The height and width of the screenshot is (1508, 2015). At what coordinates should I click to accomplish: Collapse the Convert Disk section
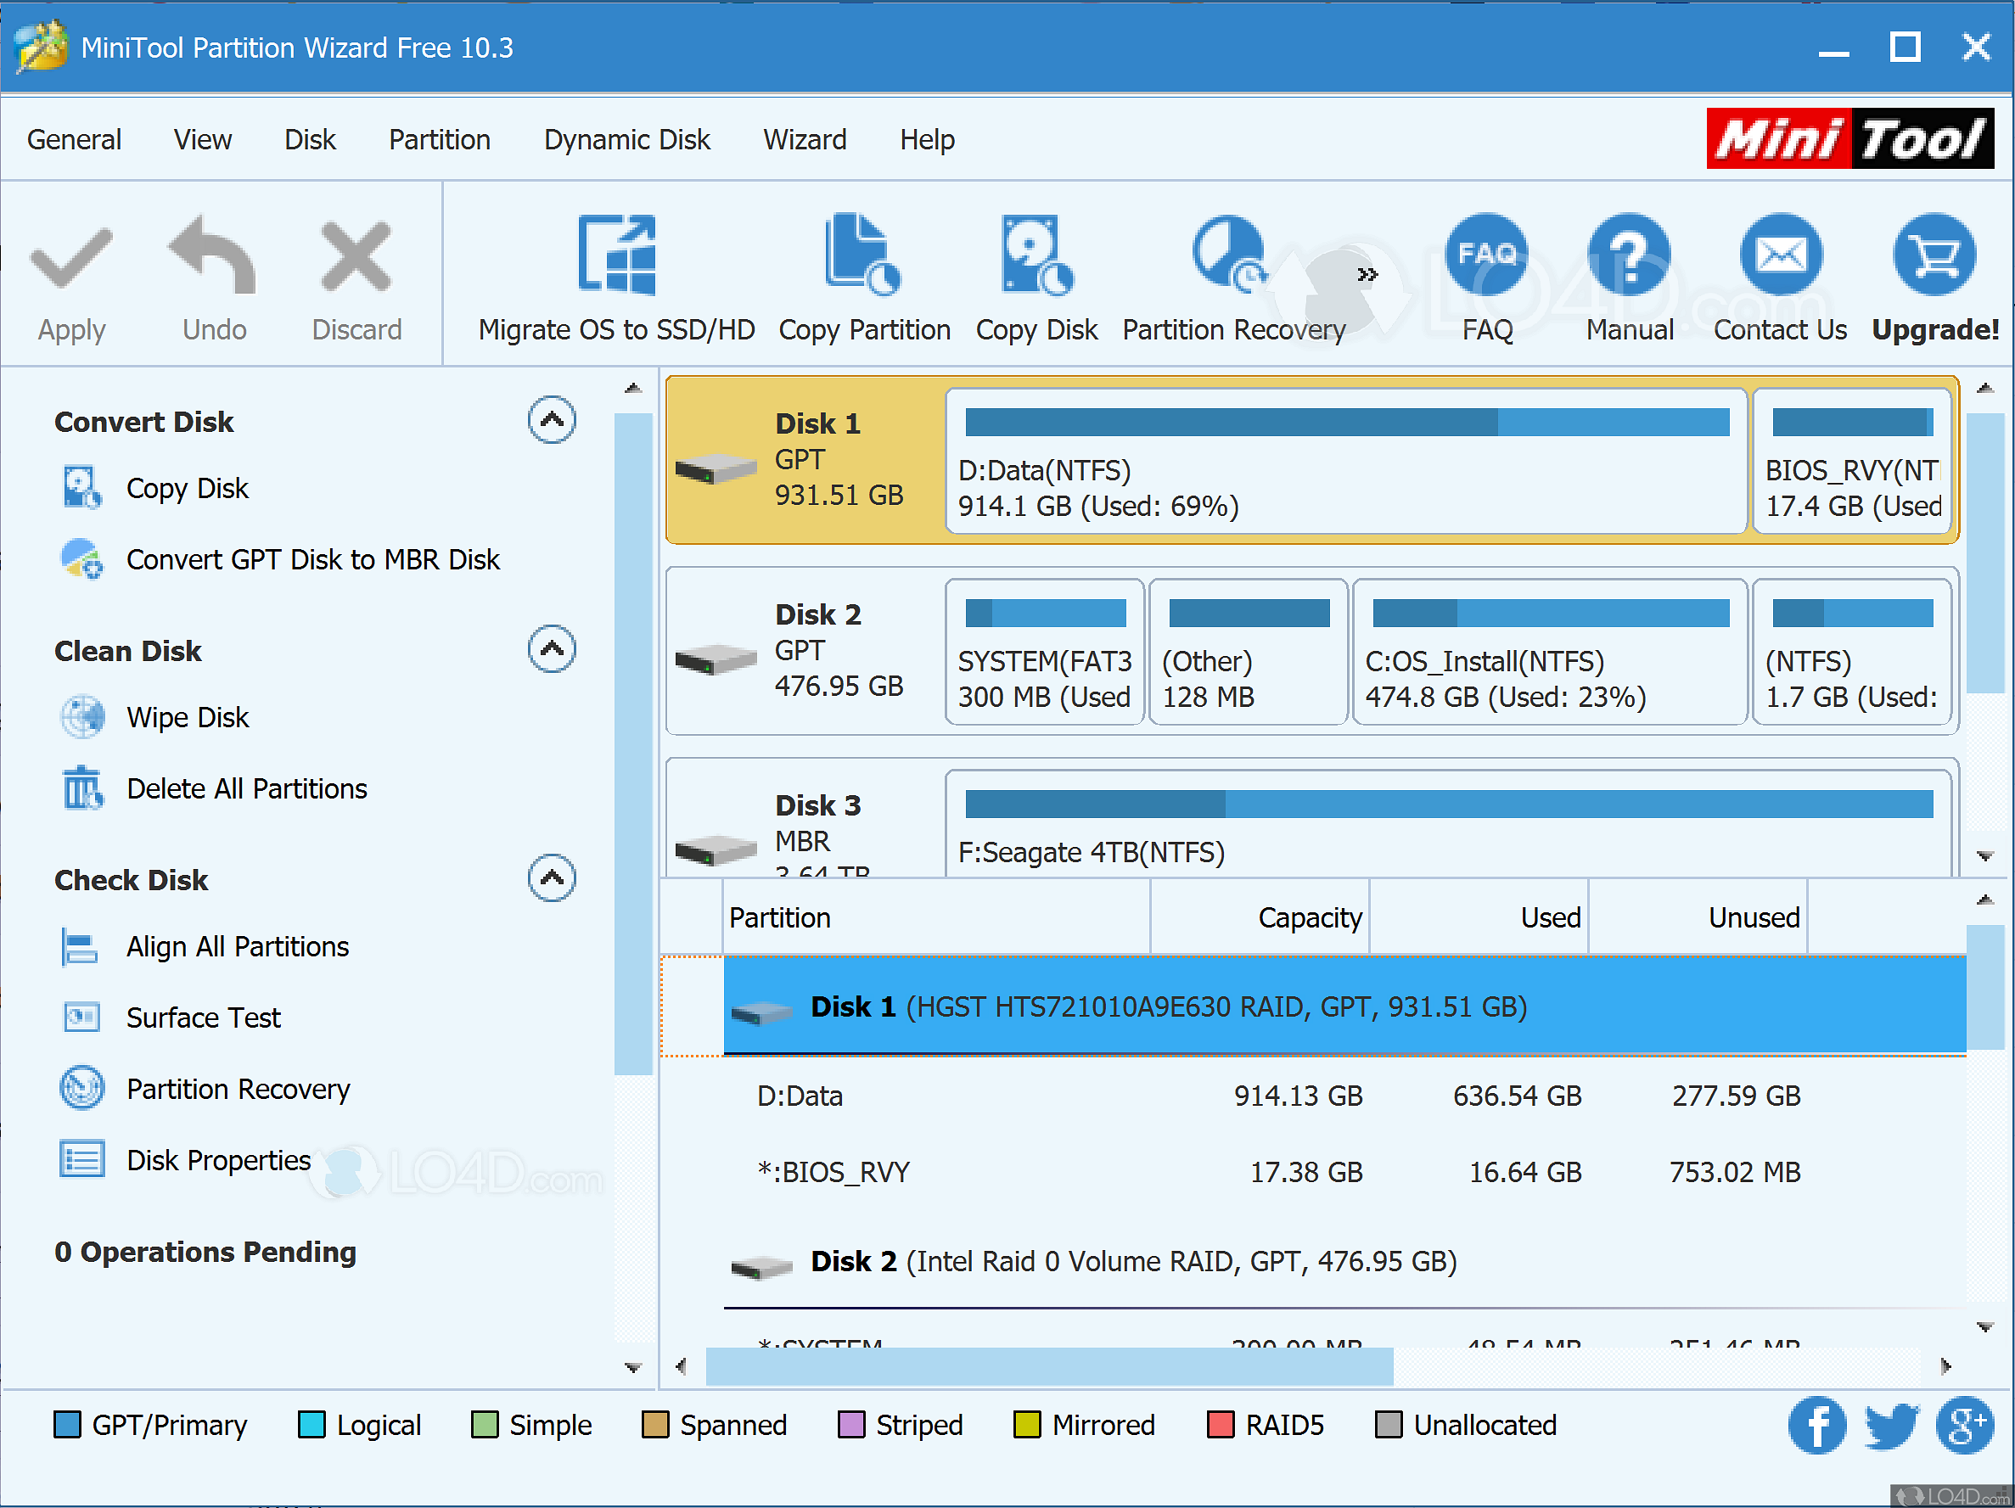coord(551,420)
